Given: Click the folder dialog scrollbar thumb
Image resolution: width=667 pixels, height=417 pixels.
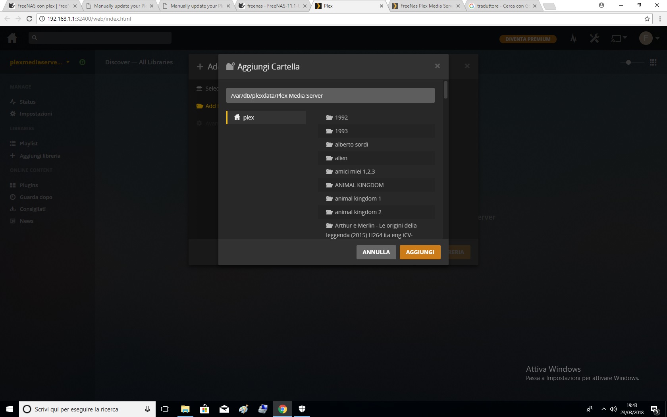Looking at the screenshot, I should [x=446, y=90].
